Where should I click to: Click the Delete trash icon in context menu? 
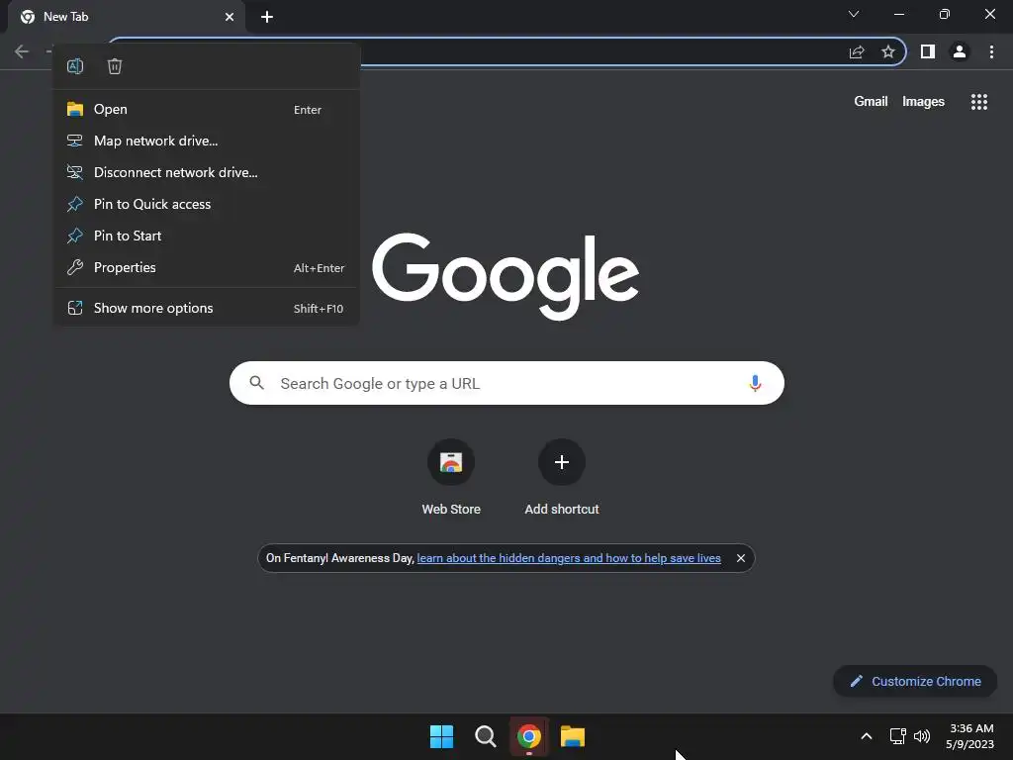pyautogui.click(x=115, y=66)
